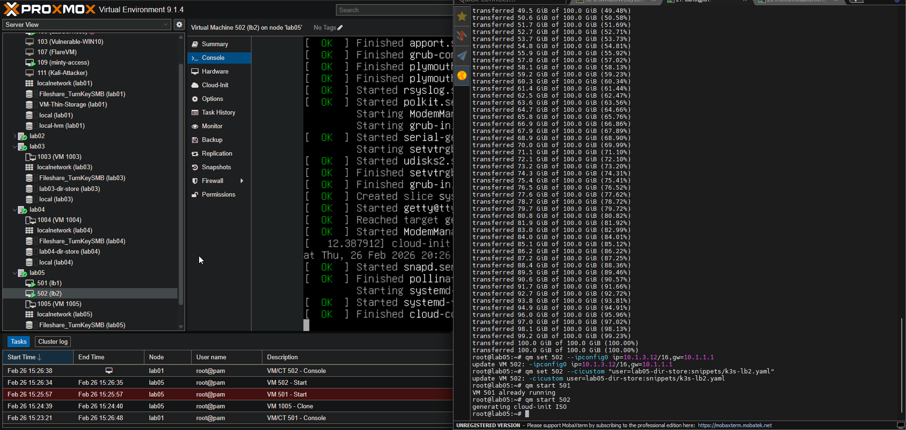Expand the lab02 node in tree
The image size is (906, 430).
coord(15,136)
